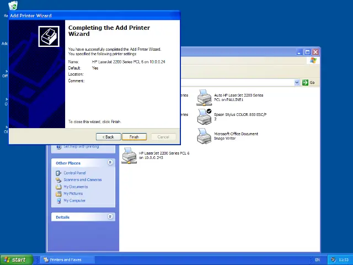
Task: Select Auto HP LaserJet 2200 on PAULINE1 printer icon
Action: (204, 98)
